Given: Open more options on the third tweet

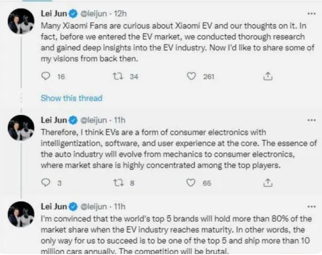Looking at the screenshot, I should point(312,206).
